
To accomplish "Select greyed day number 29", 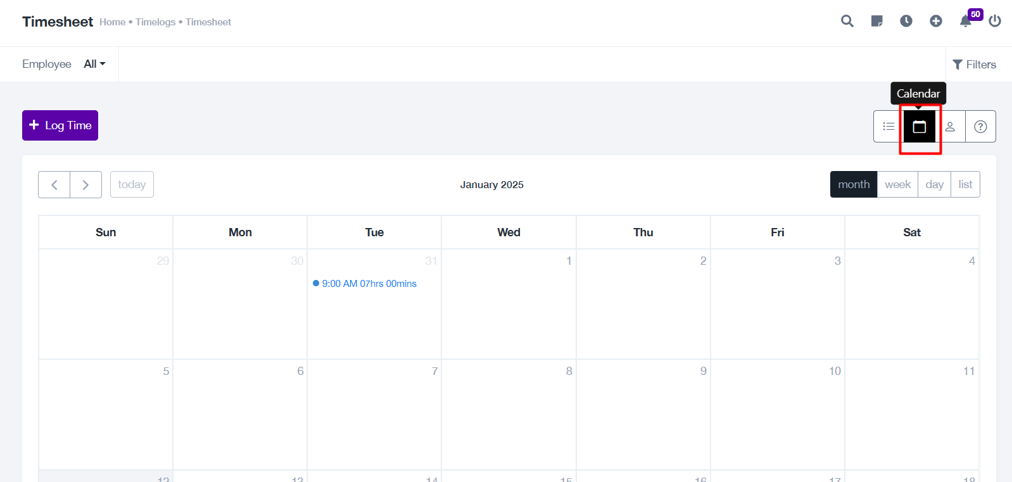I will click(163, 261).
